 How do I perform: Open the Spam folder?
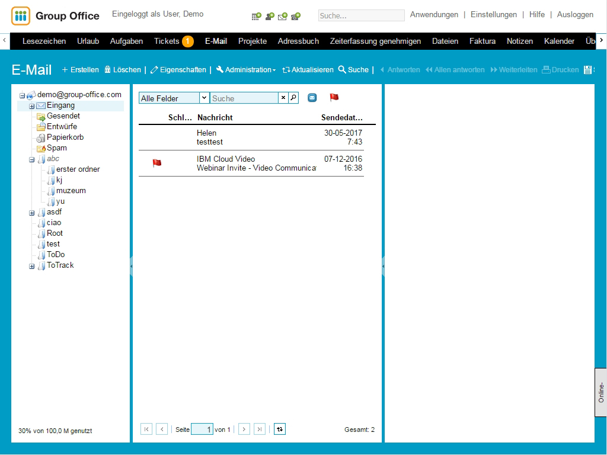pos(56,148)
